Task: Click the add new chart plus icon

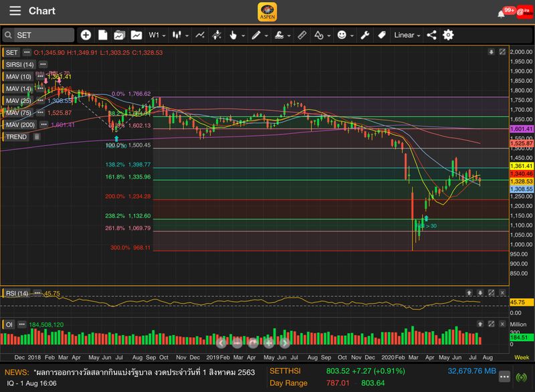Action: 86,35
